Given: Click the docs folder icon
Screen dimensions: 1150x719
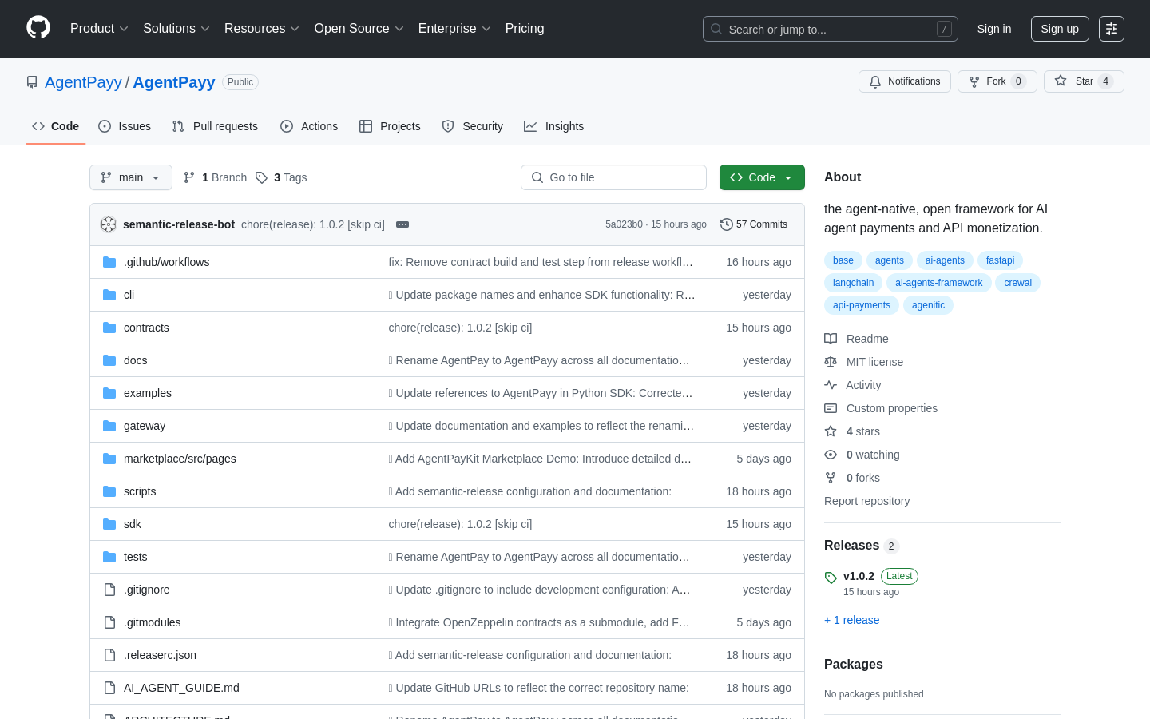Looking at the screenshot, I should click(109, 360).
